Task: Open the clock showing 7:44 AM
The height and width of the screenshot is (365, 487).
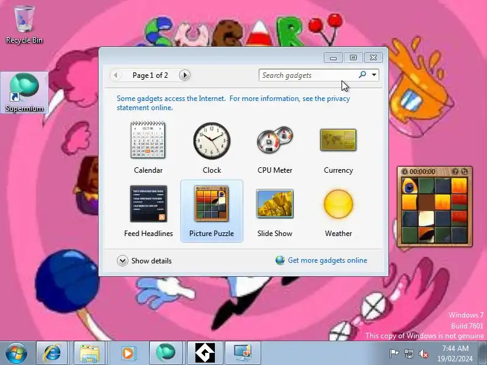Action: tap(455, 353)
